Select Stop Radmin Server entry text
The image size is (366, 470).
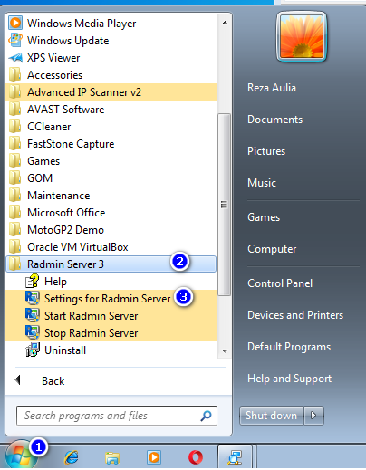point(91,333)
